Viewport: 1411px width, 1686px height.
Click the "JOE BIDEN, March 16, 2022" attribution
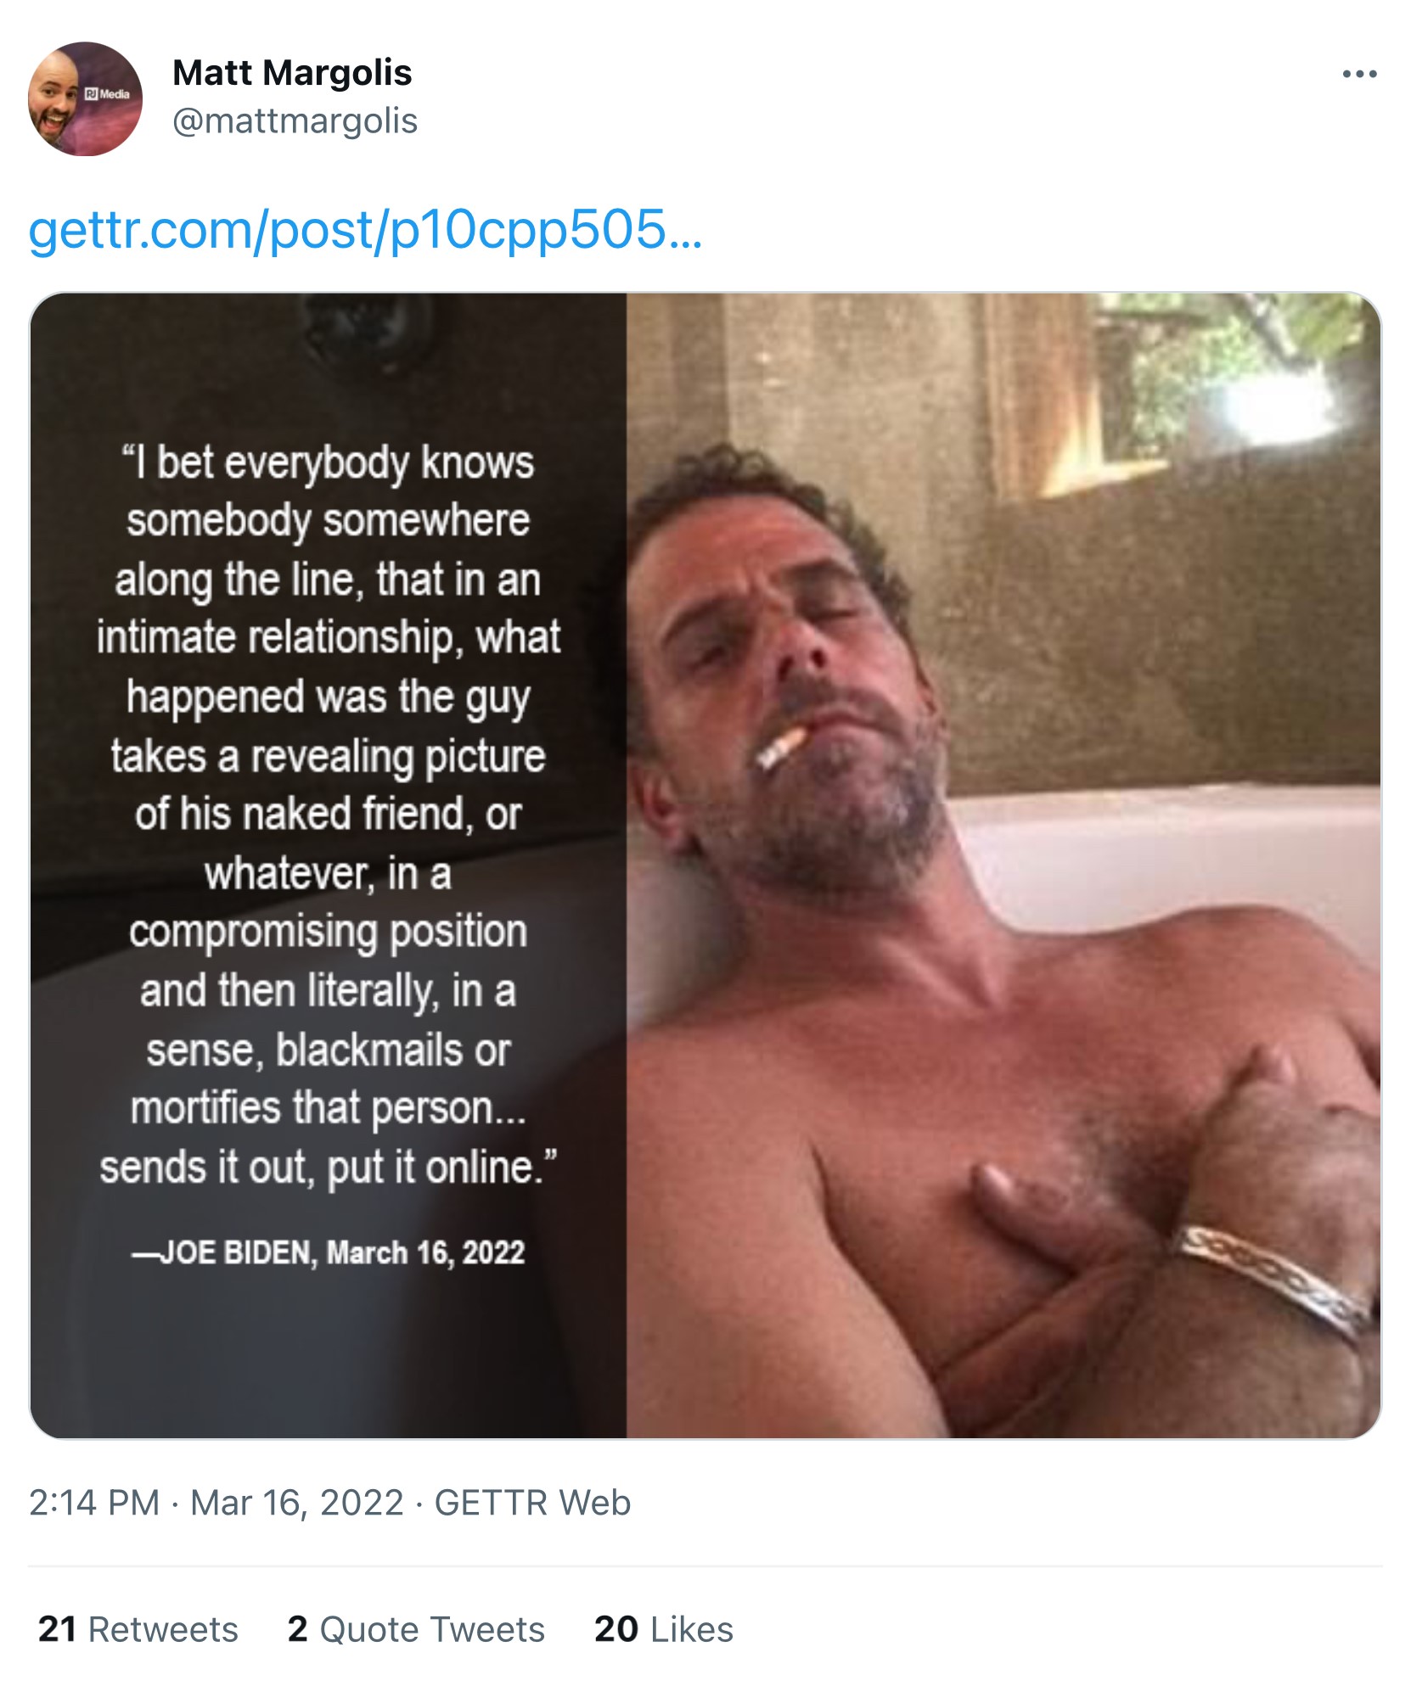point(328,1253)
